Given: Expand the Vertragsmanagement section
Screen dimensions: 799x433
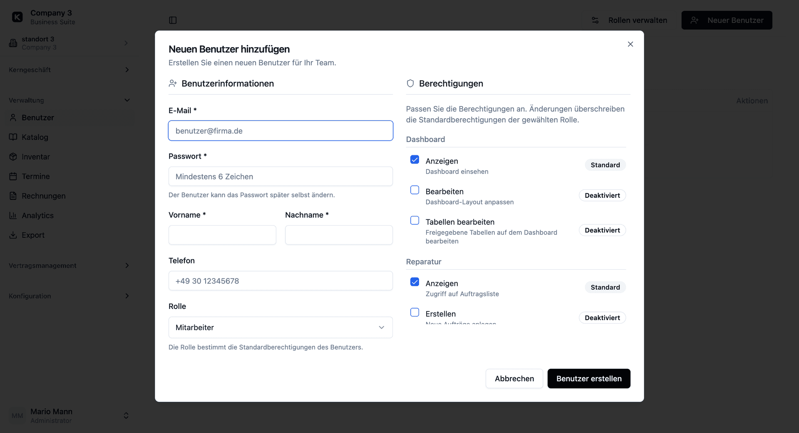Looking at the screenshot, I should pyautogui.click(x=127, y=266).
